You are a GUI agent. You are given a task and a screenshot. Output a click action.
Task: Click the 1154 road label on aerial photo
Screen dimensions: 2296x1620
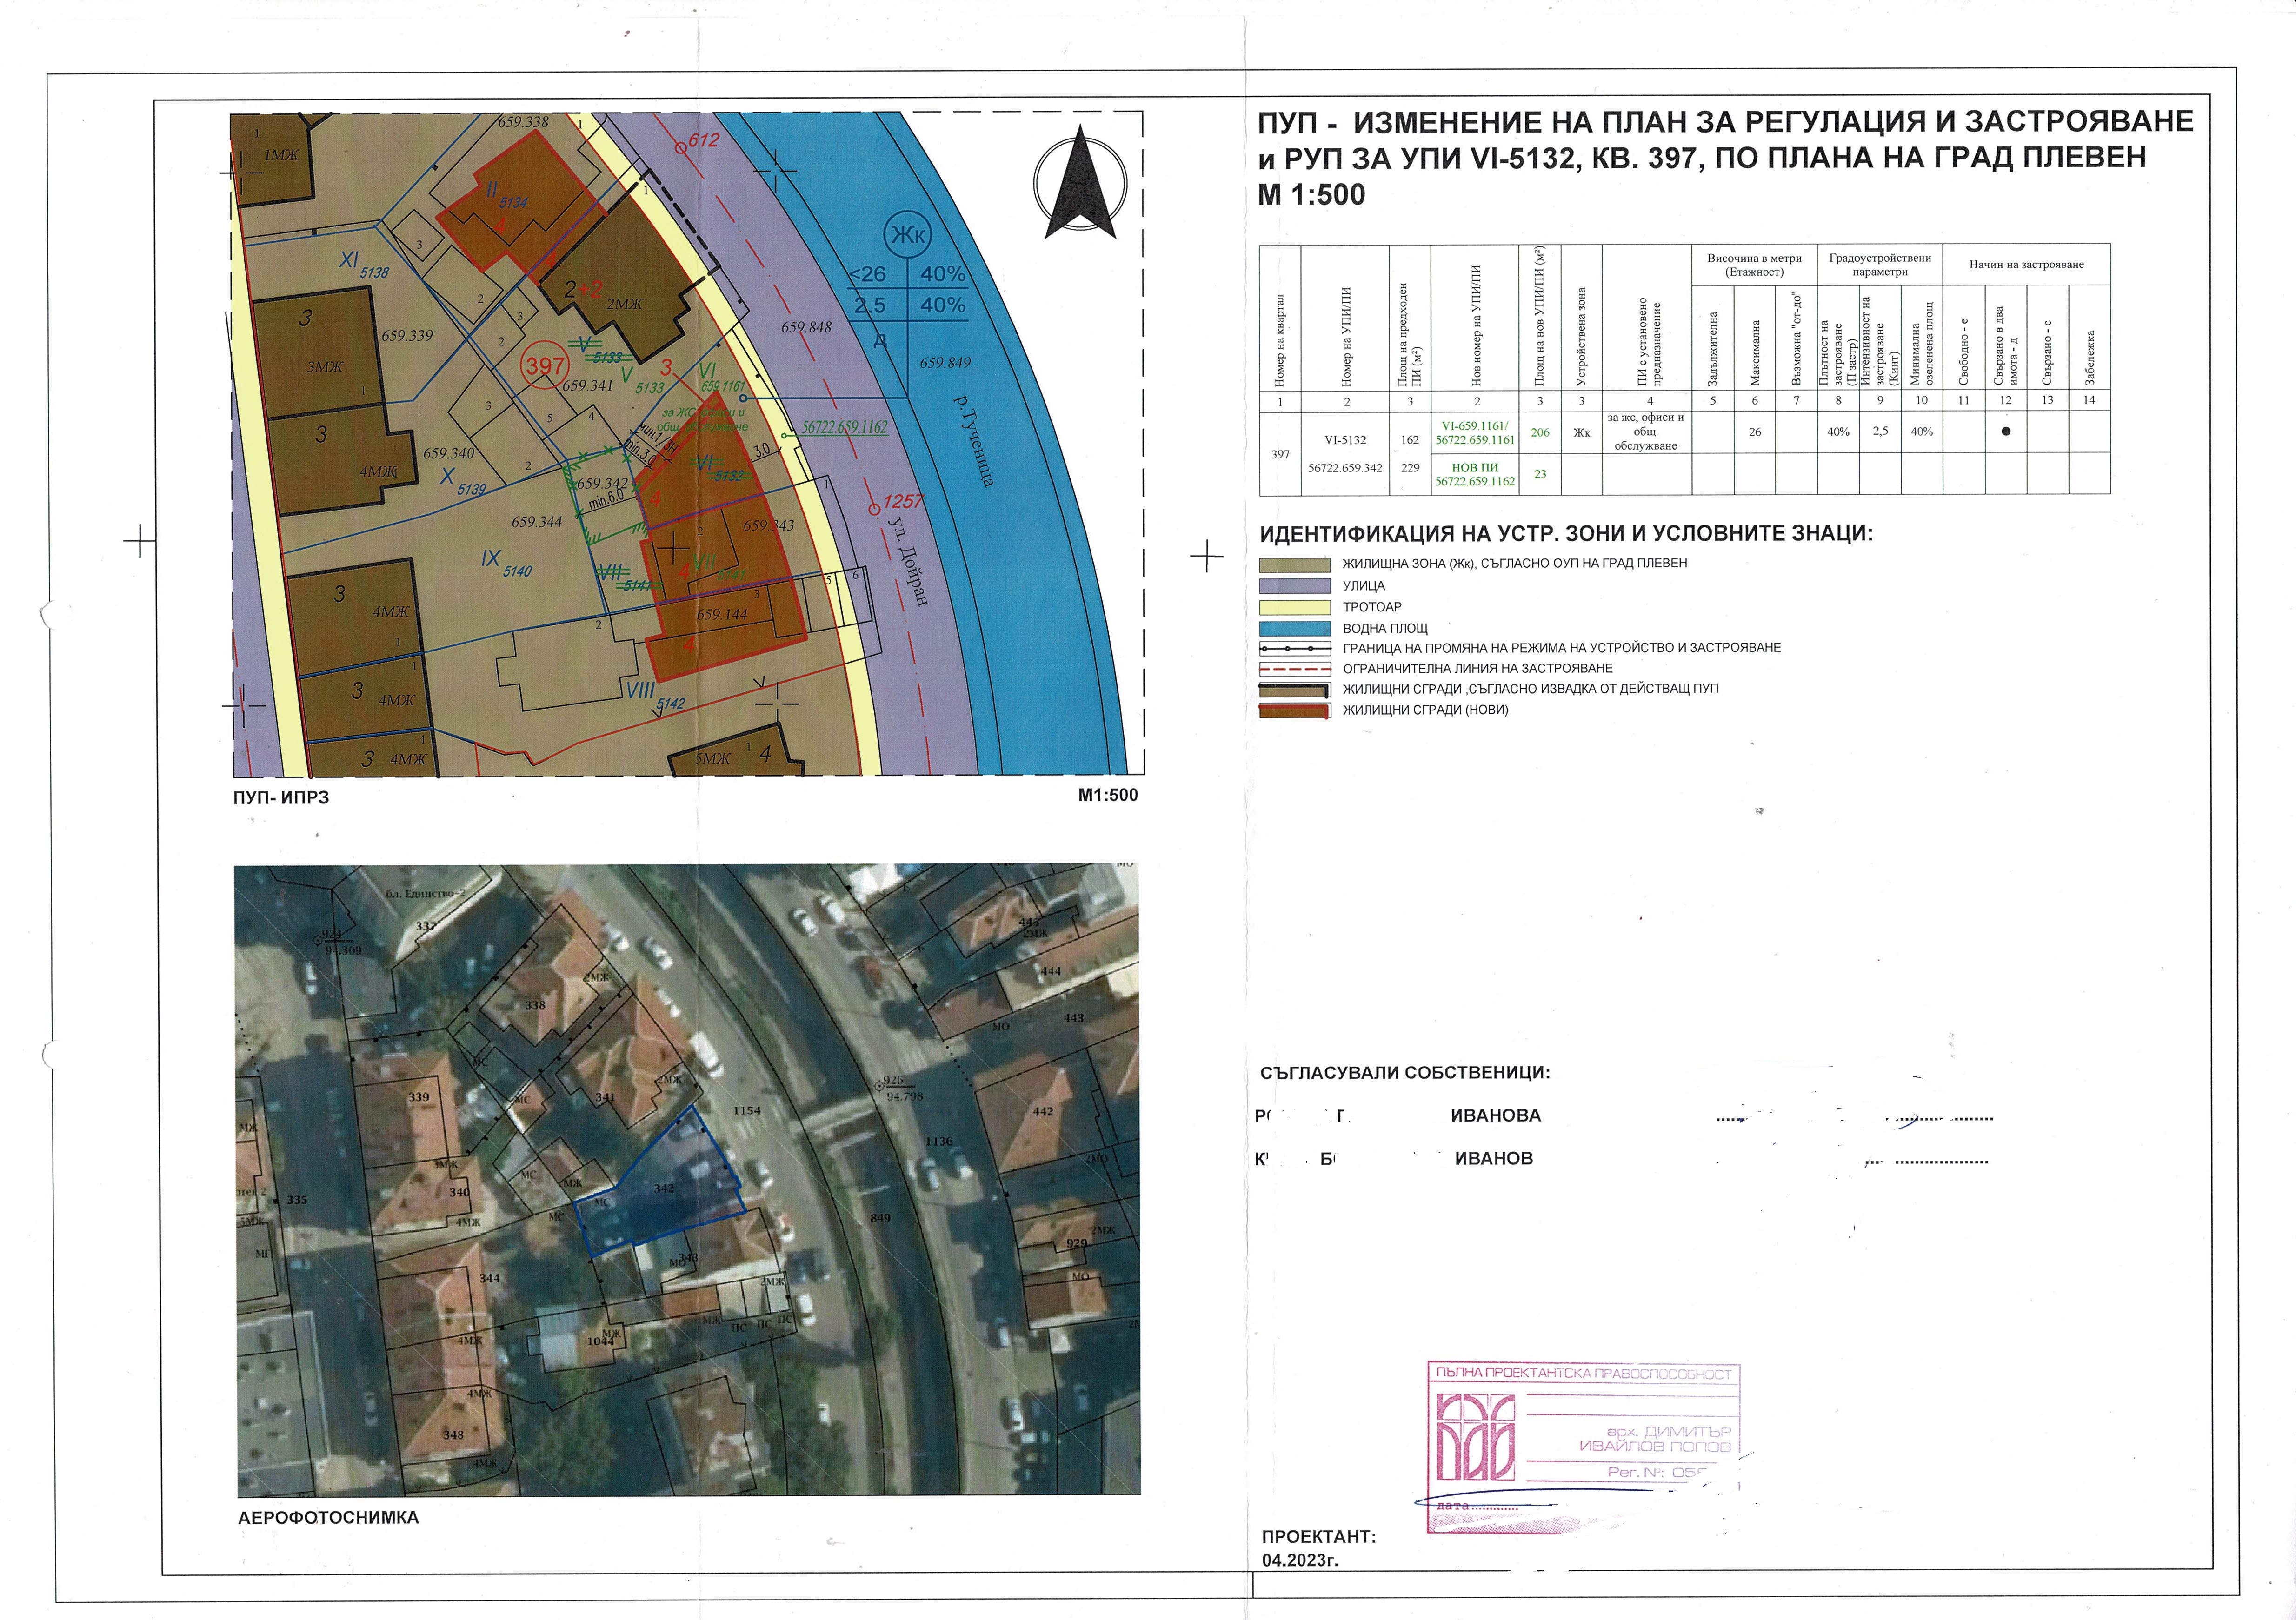tap(746, 1111)
